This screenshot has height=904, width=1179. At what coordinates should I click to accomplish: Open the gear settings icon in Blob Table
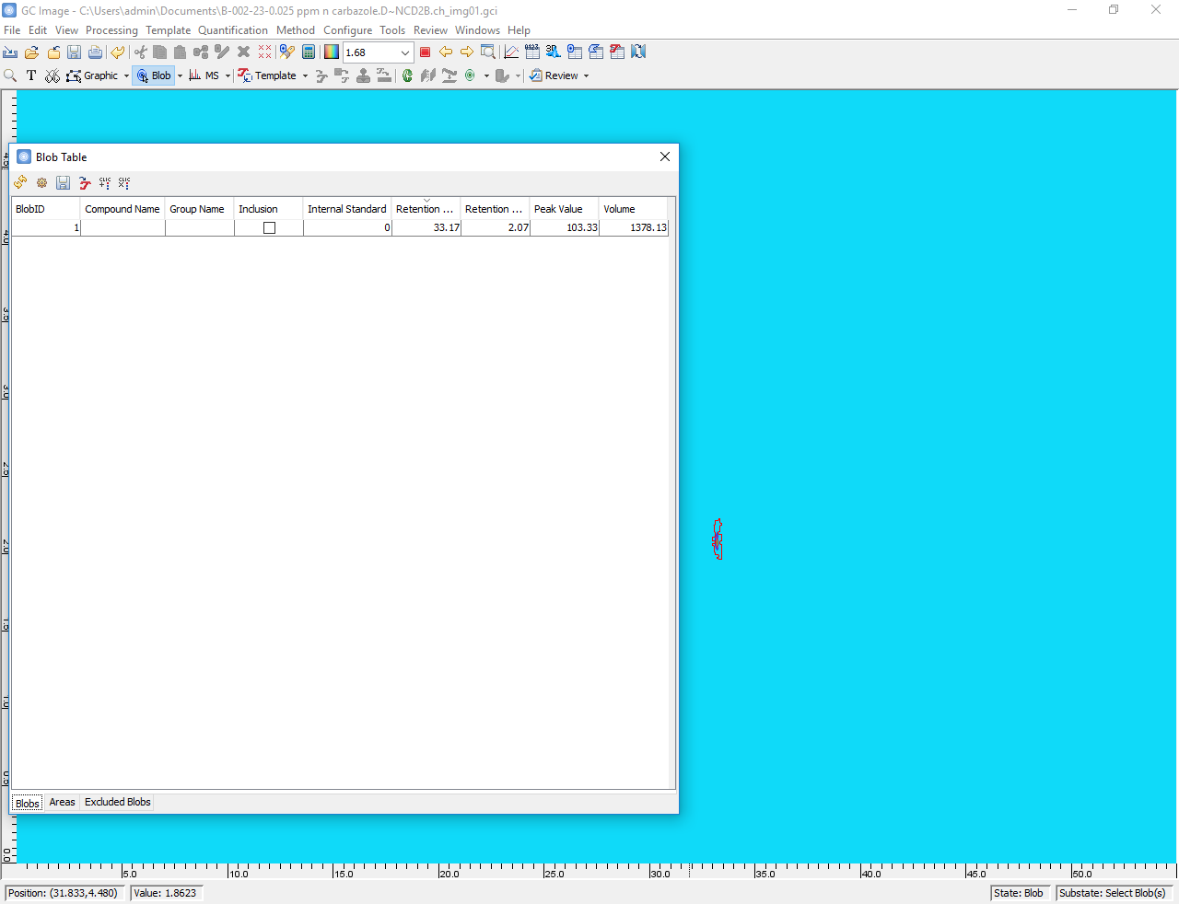pos(41,183)
